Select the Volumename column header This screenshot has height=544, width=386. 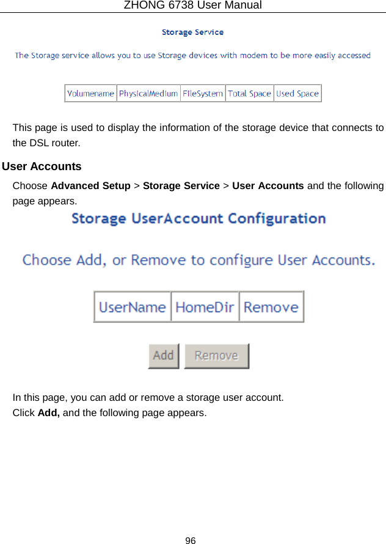(x=90, y=94)
